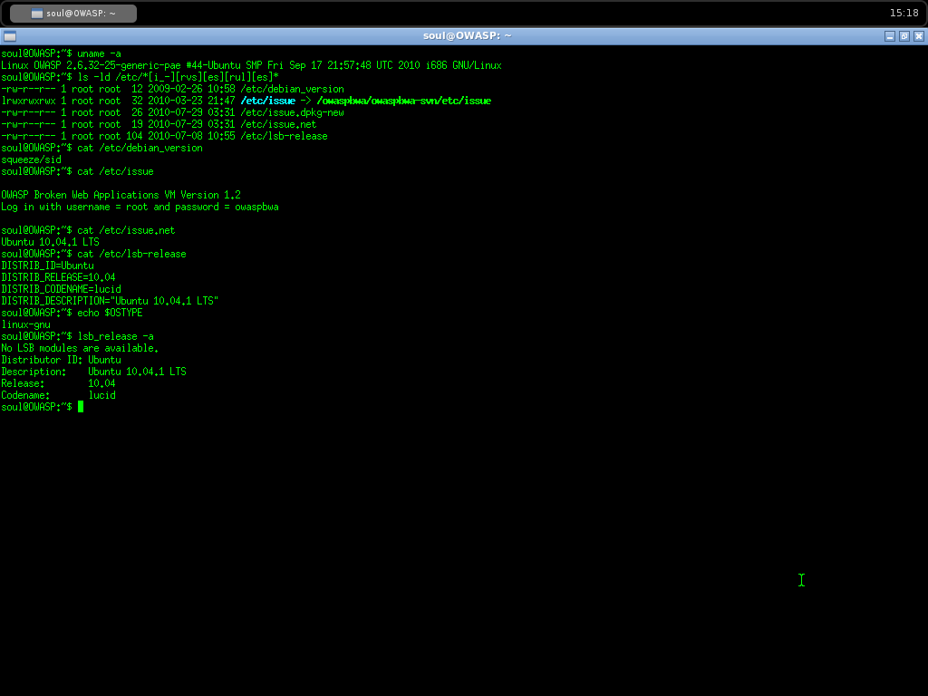Image resolution: width=928 pixels, height=696 pixels.
Task: Click the terminal title bar text soul@OWASP: ~
Action: (x=467, y=35)
